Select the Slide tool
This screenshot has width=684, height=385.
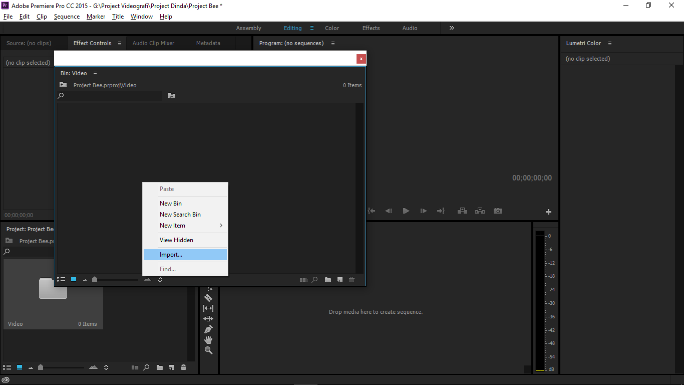pos(208,319)
